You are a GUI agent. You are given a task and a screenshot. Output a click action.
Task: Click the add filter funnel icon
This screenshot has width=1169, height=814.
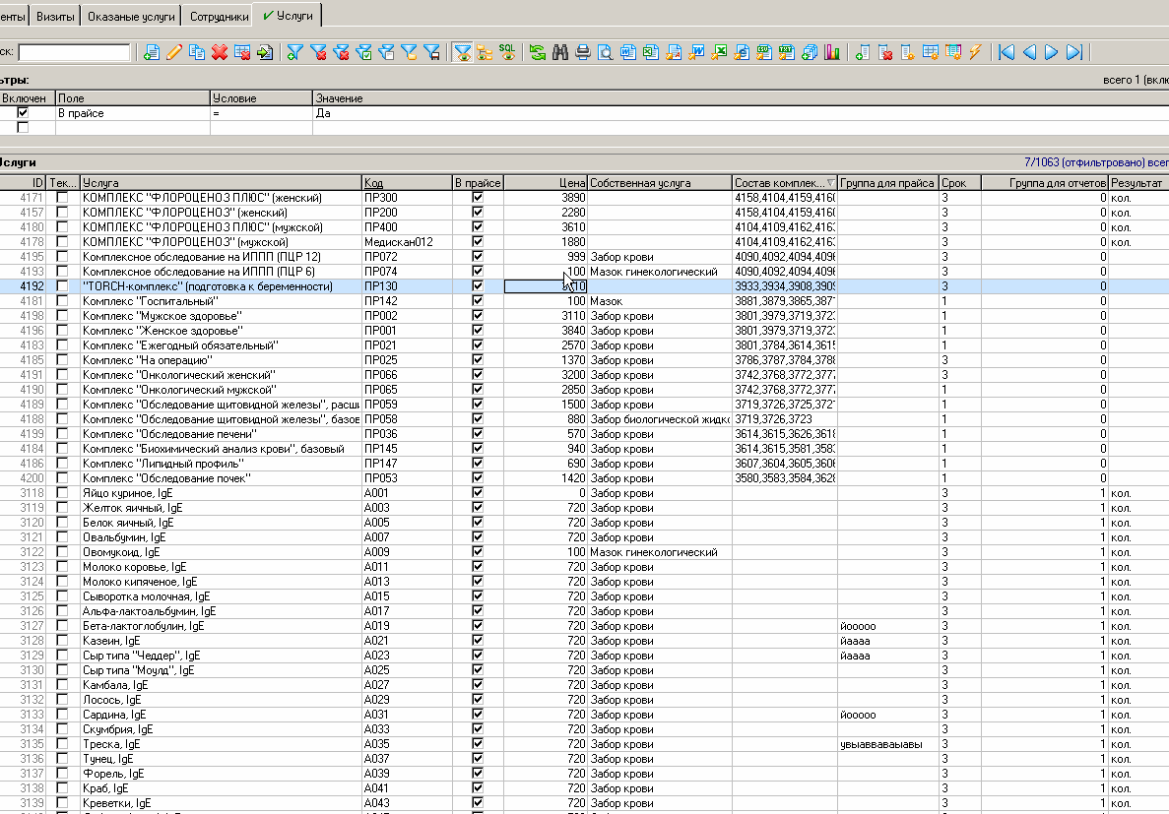tap(294, 53)
